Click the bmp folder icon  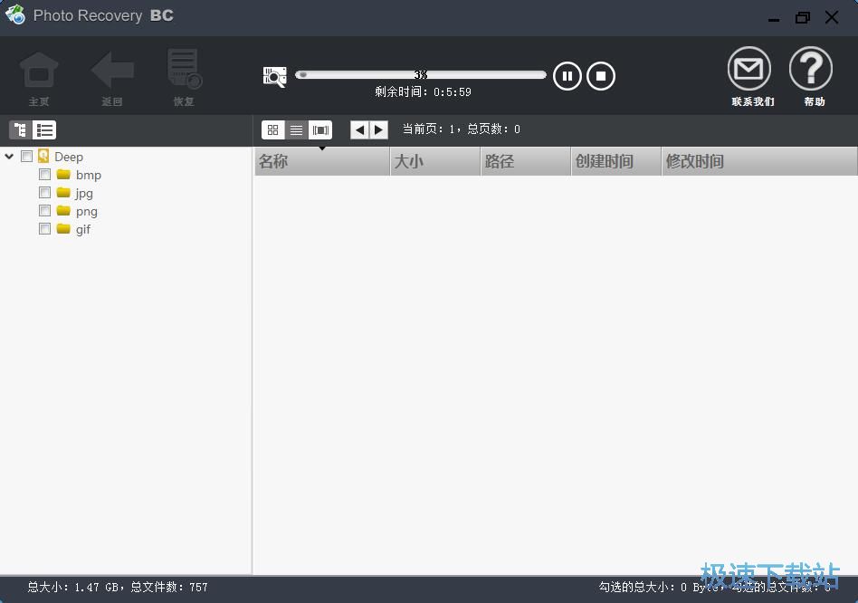point(63,175)
